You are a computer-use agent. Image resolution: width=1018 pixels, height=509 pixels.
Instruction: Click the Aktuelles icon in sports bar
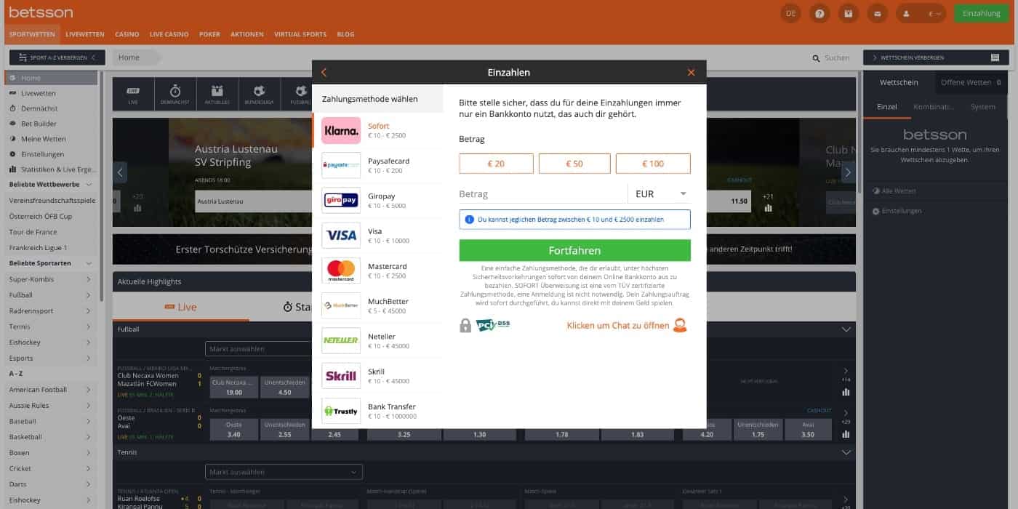(x=217, y=94)
